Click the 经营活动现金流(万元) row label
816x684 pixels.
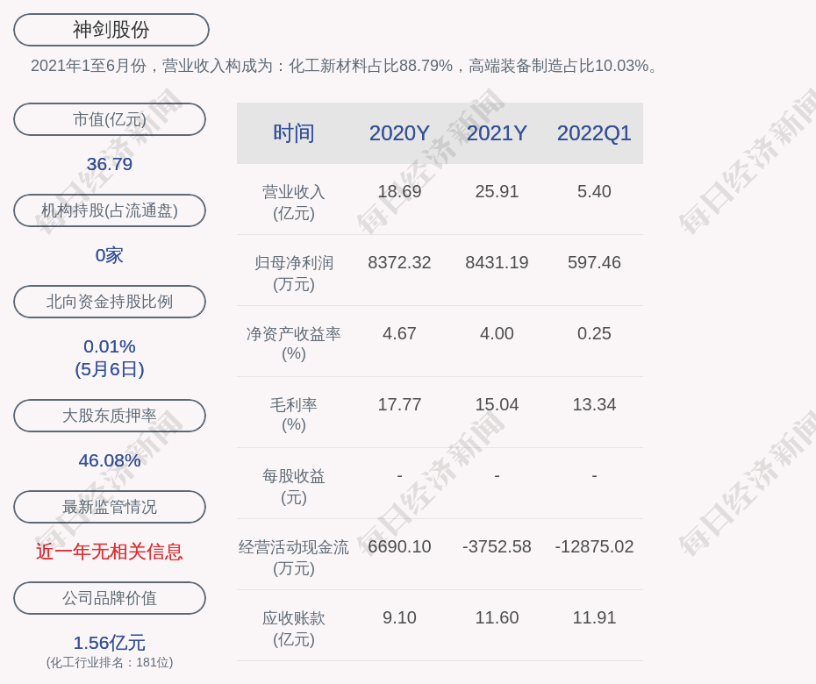(x=294, y=558)
